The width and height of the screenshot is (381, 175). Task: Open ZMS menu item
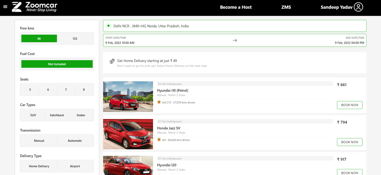(x=286, y=7)
